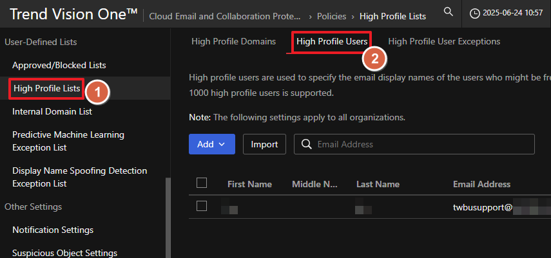Switch to the High Profile Domains tab
The image size is (551, 258).
coord(233,41)
